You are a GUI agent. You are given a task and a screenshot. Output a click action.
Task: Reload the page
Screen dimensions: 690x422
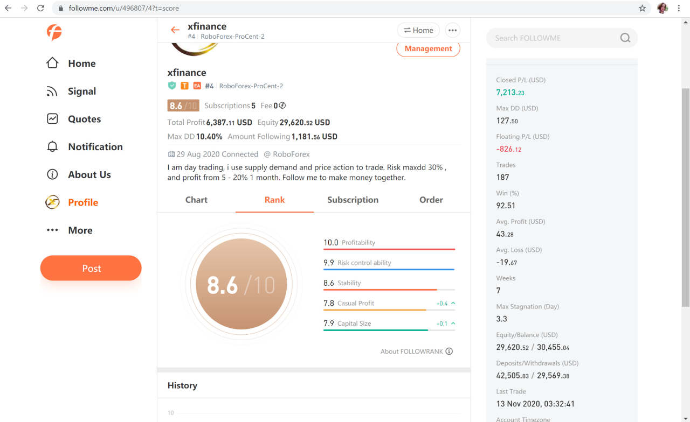pyautogui.click(x=40, y=8)
